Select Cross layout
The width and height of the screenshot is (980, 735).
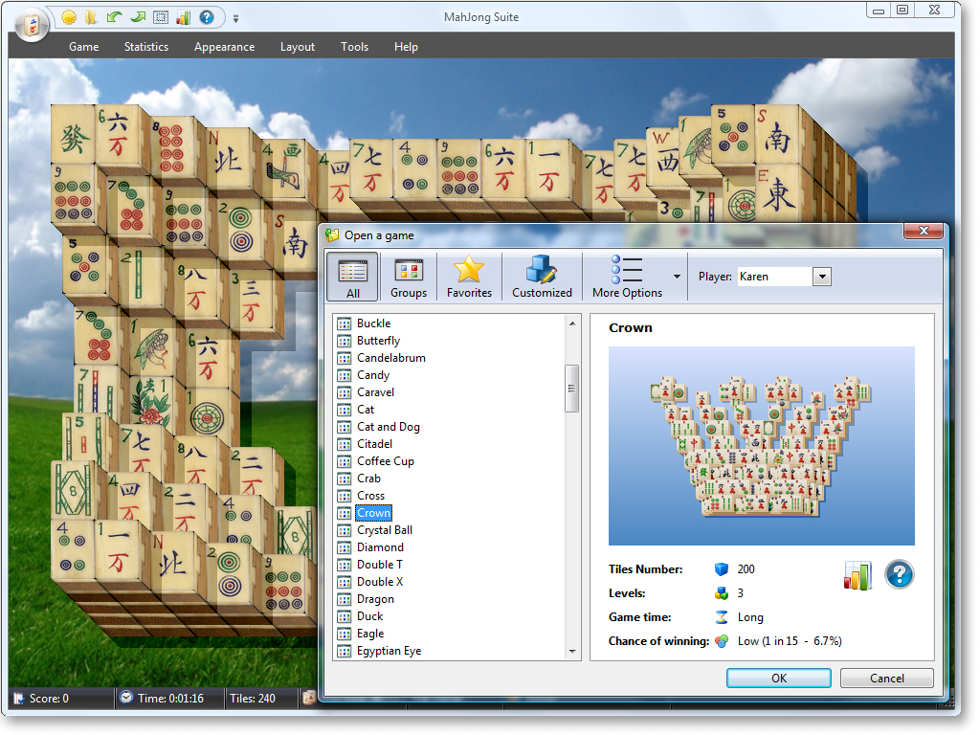[370, 496]
